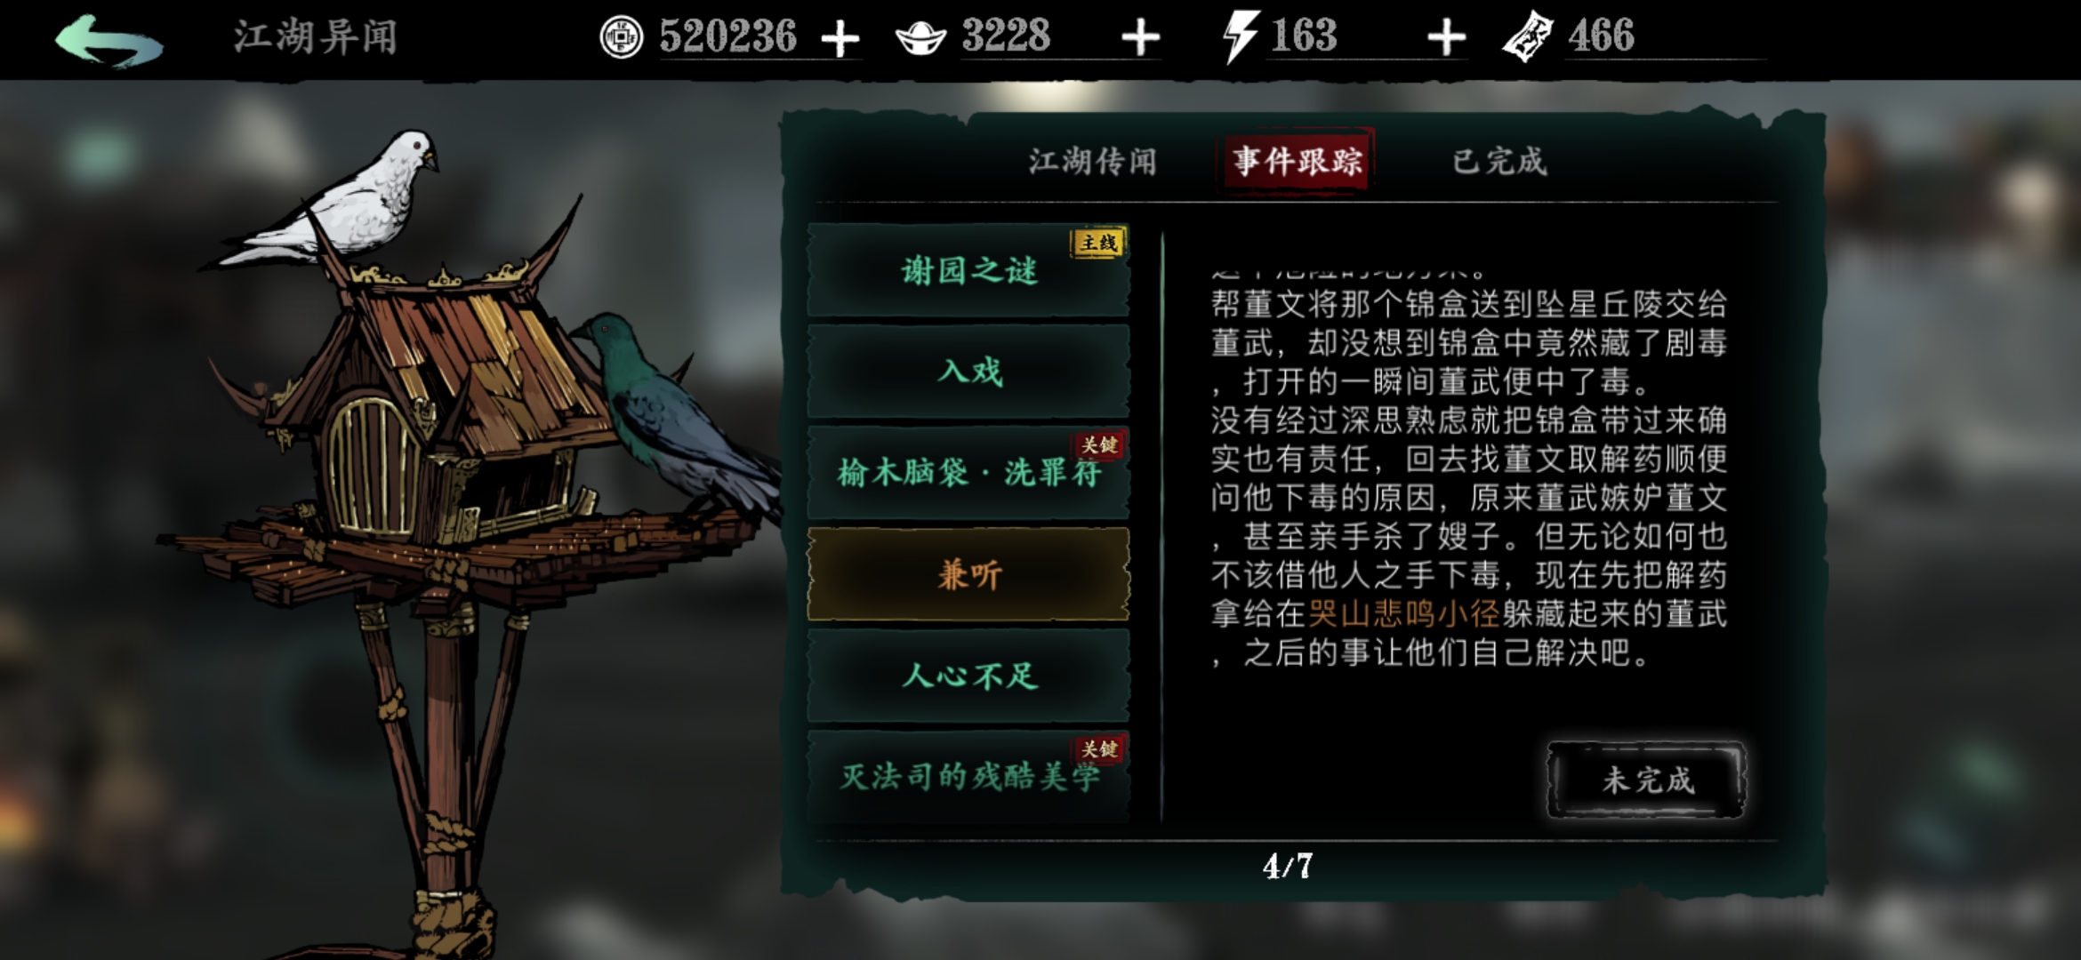Open the 入戏 quest entry
2081x960 pixels.
coord(968,372)
